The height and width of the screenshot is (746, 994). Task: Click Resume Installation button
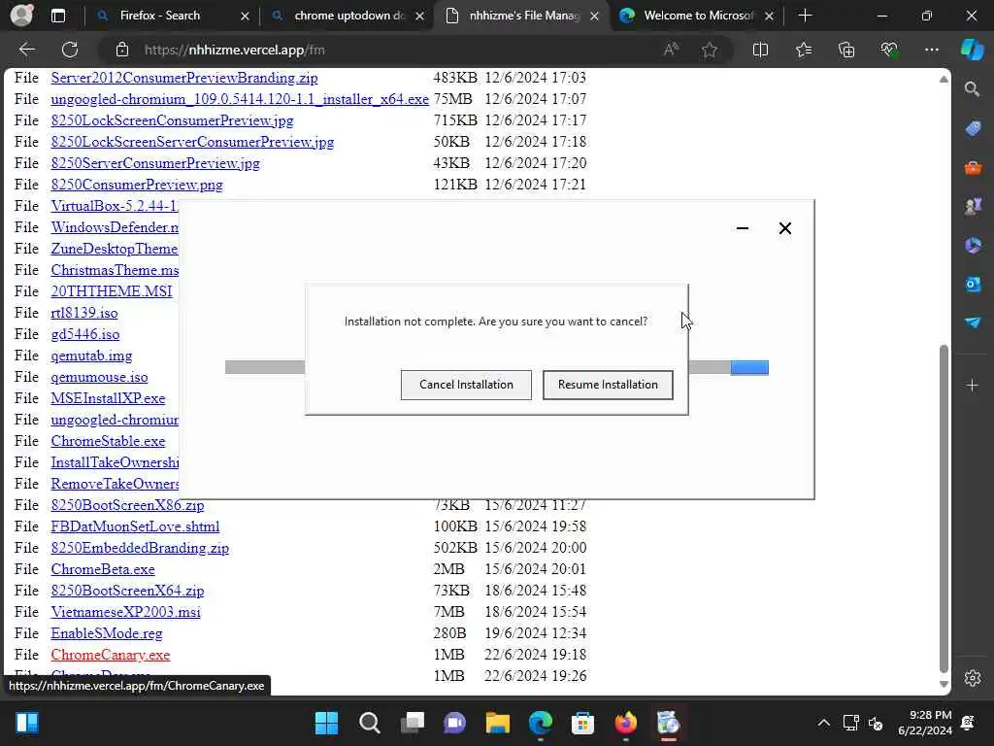click(x=608, y=385)
